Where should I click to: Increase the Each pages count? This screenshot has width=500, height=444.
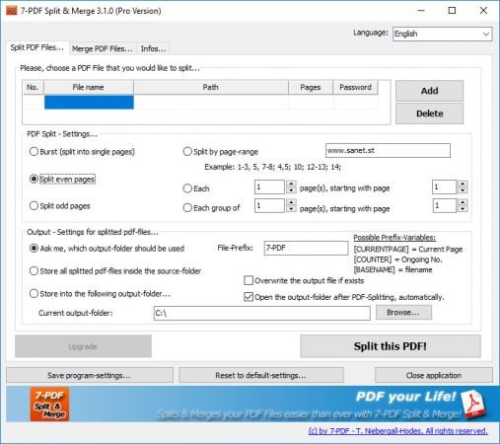coord(291,184)
